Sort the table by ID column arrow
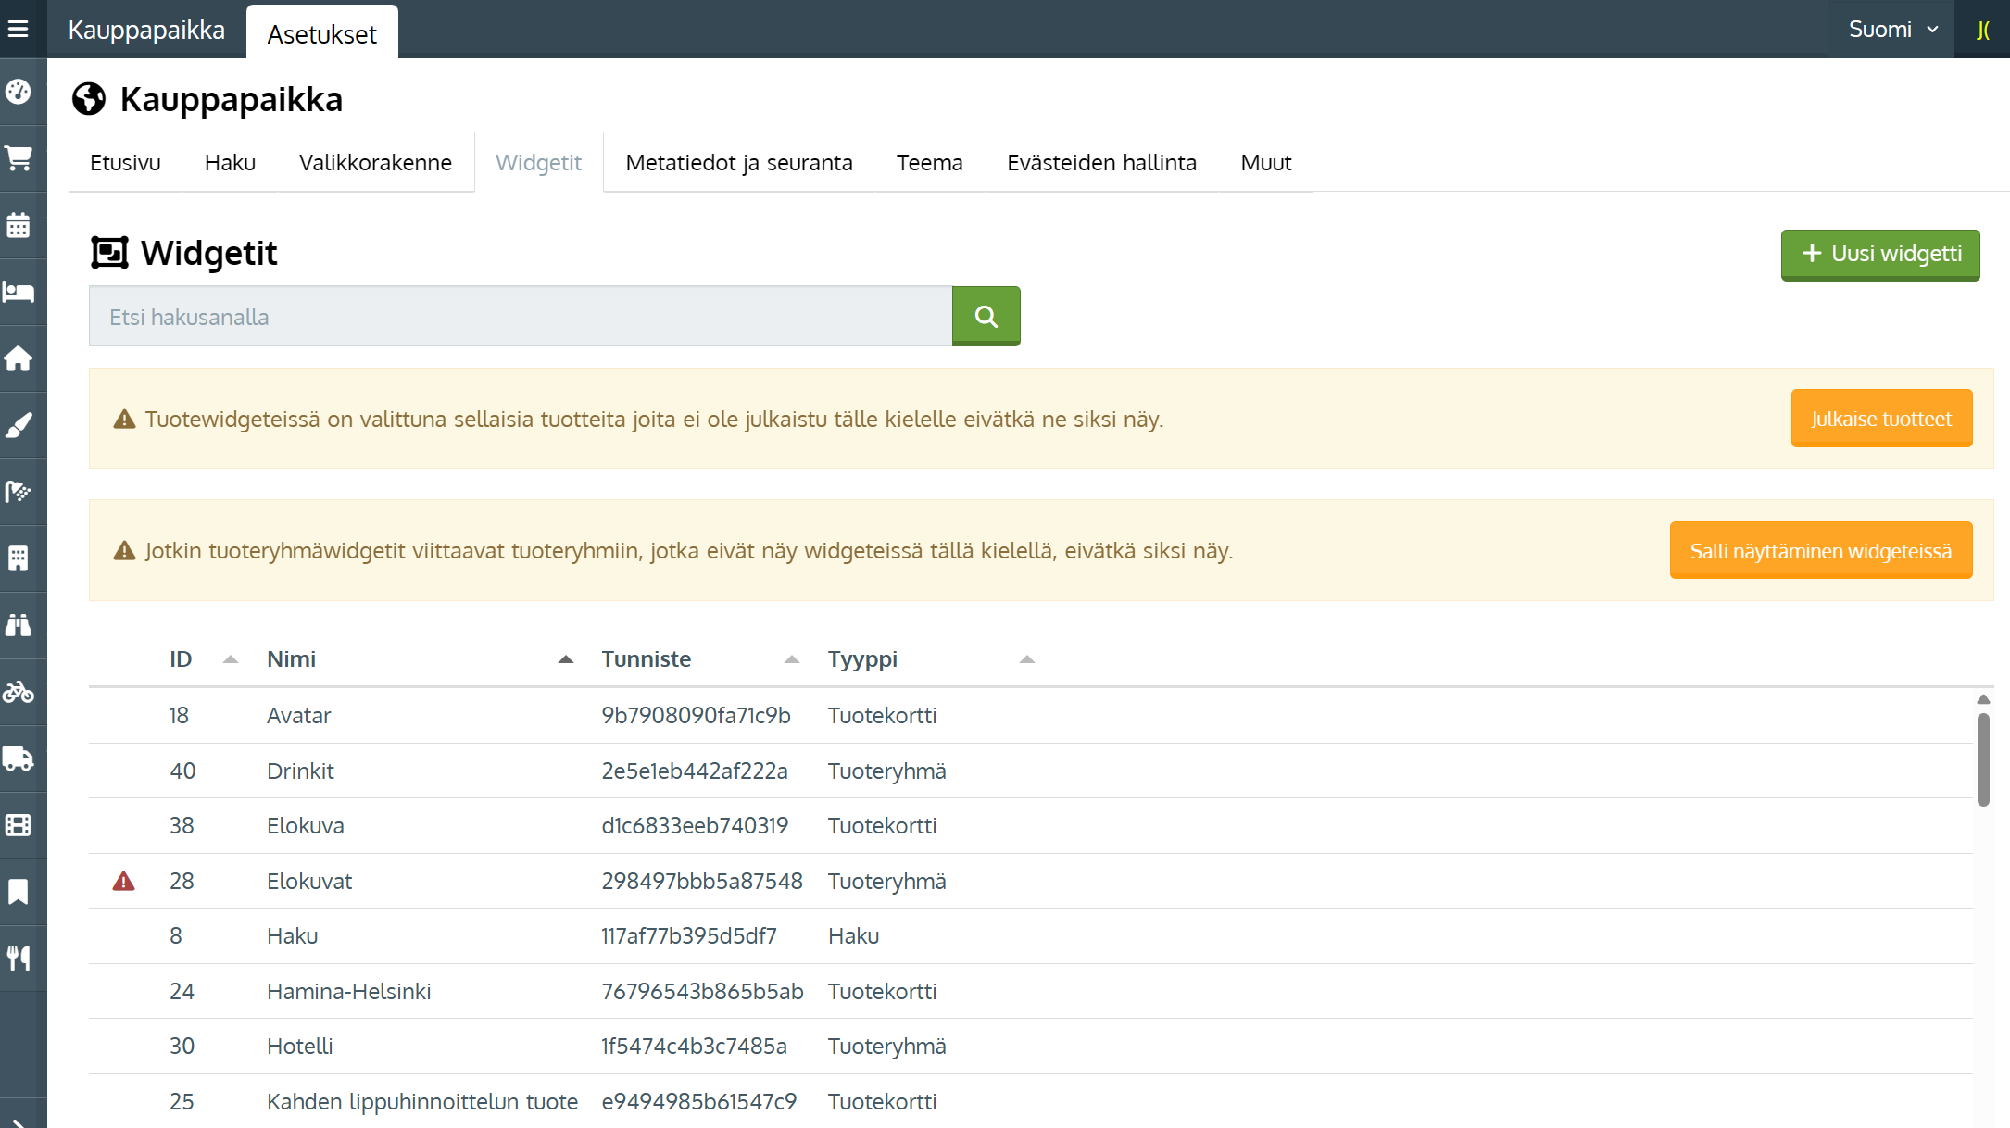The image size is (2010, 1128). 231,659
